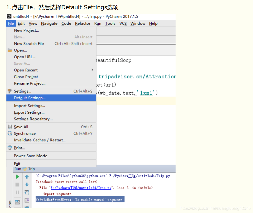Click the restore layout icon in Run panel
The width and height of the screenshot is (253, 213).
point(17,202)
